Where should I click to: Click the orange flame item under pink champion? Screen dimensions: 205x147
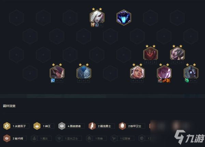[x=166, y=80]
